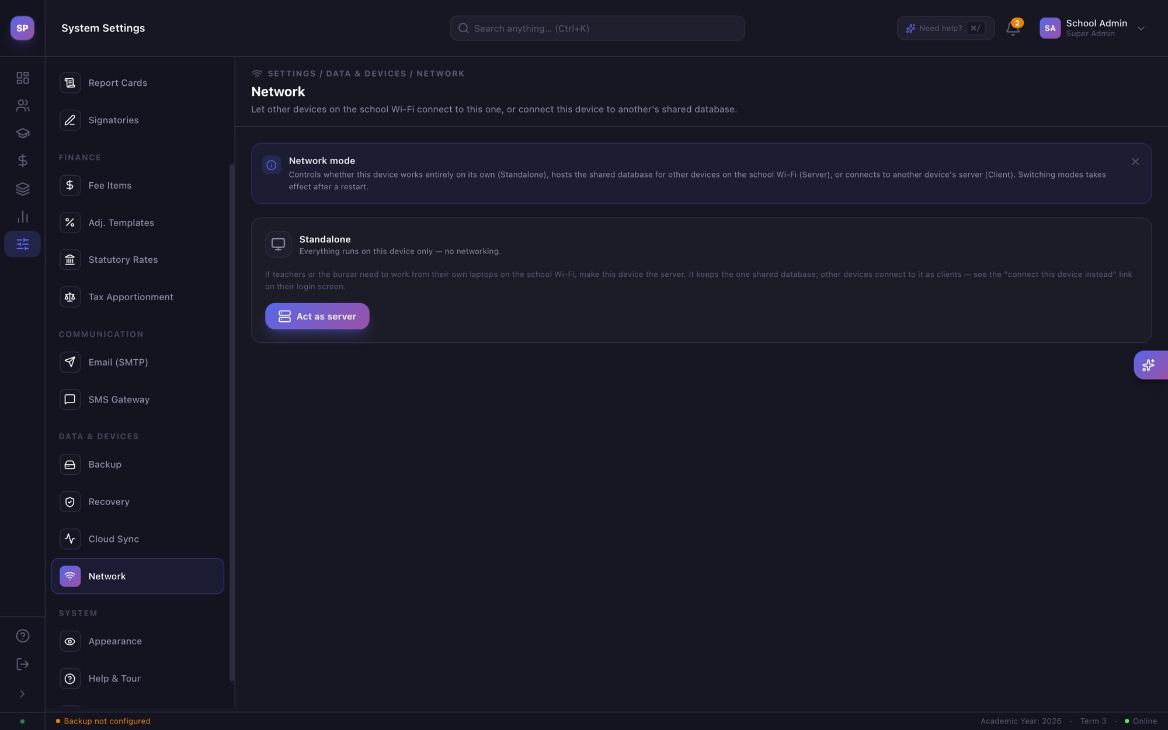Click Need help? button

[x=945, y=28]
